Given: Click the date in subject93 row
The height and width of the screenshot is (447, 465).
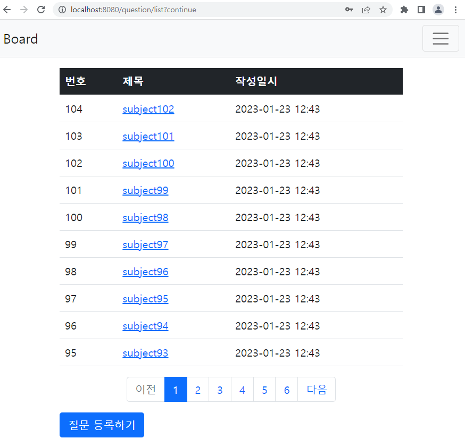Looking at the screenshot, I should tap(278, 353).
